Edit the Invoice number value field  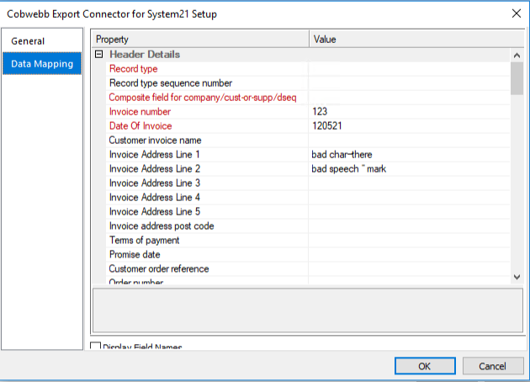[409, 112]
